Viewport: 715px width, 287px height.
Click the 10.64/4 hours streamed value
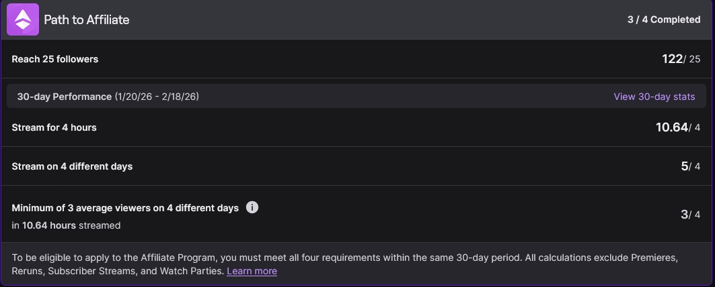677,127
